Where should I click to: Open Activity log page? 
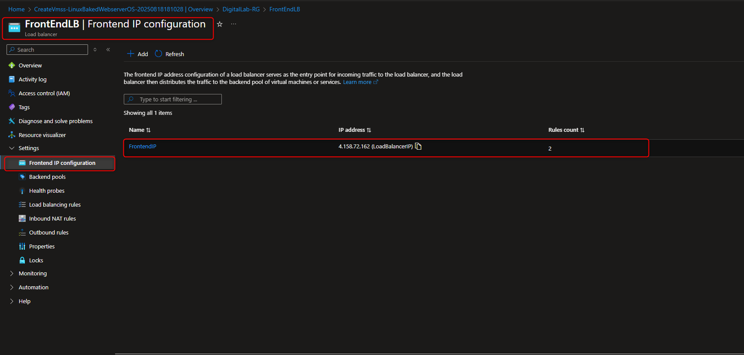tap(33, 79)
